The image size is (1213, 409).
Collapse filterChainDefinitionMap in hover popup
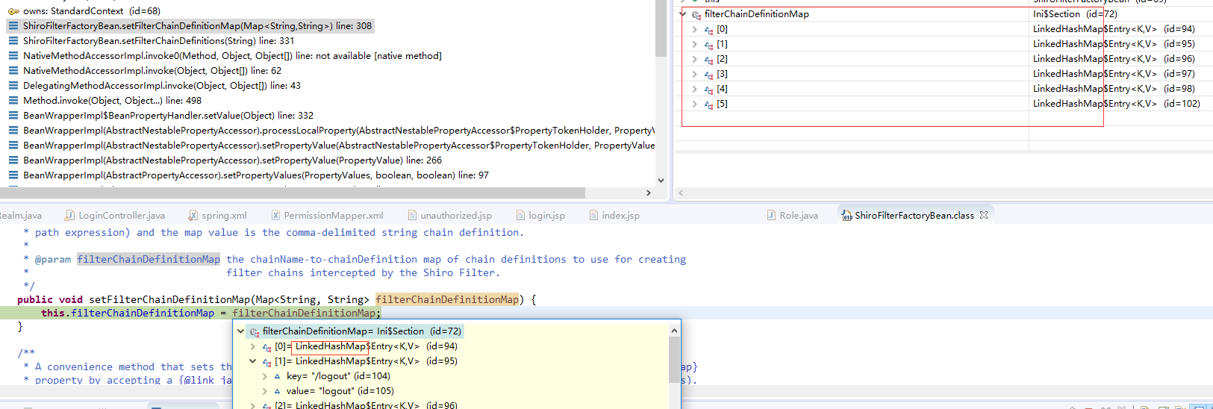click(x=240, y=331)
